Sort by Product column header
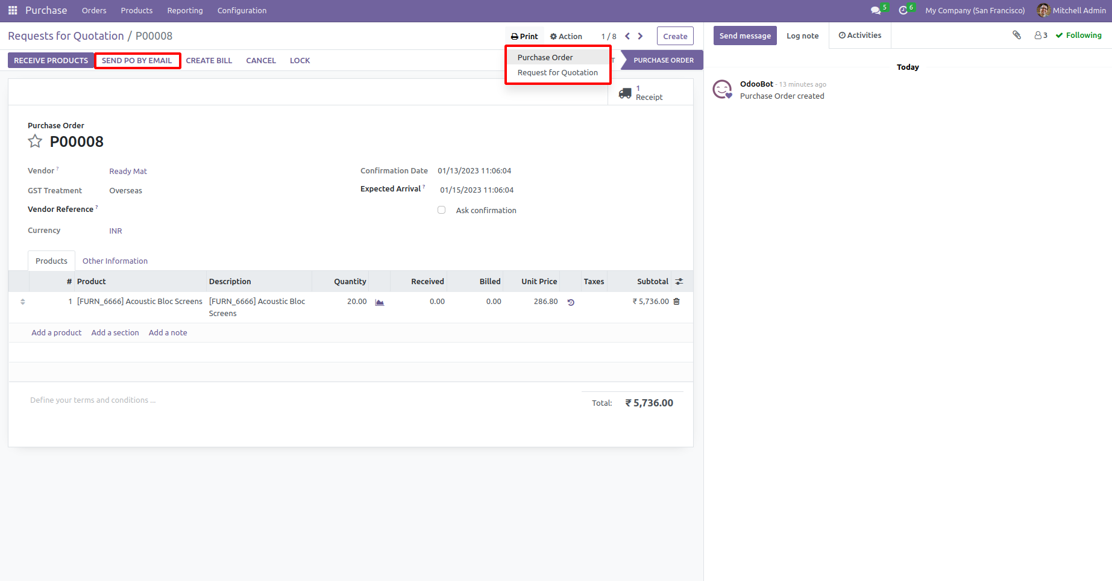 [x=140, y=281]
